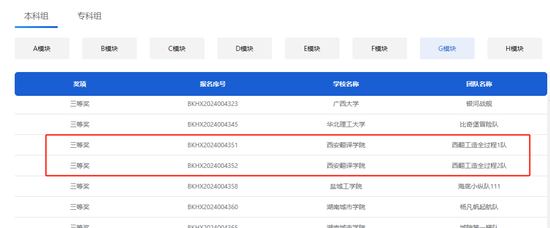
Task: Click the 奖项 column header
Action: pos(80,84)
